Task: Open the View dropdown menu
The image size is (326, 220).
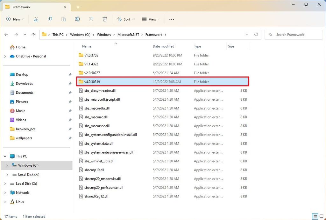Action: coord(150,19)
